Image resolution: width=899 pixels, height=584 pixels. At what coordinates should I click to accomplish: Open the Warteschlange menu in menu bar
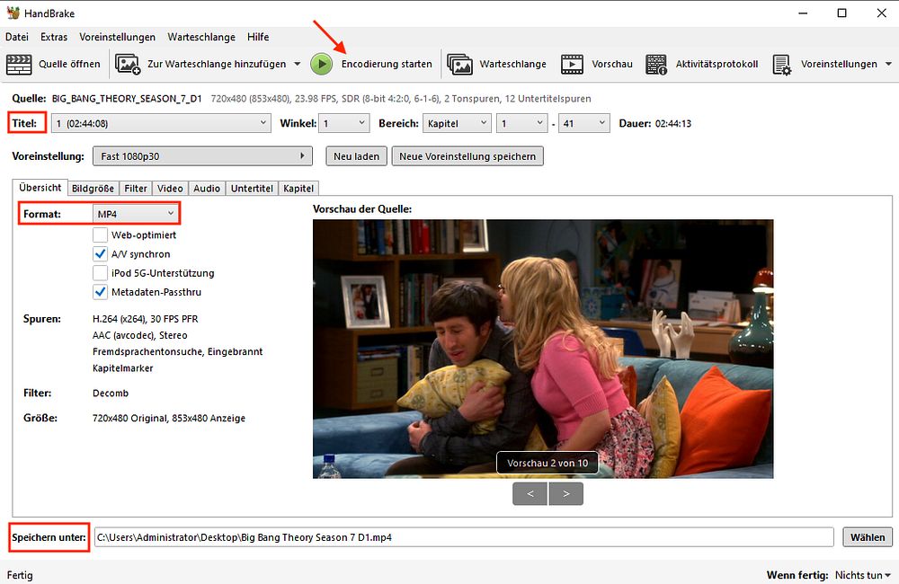coord(201,37)
